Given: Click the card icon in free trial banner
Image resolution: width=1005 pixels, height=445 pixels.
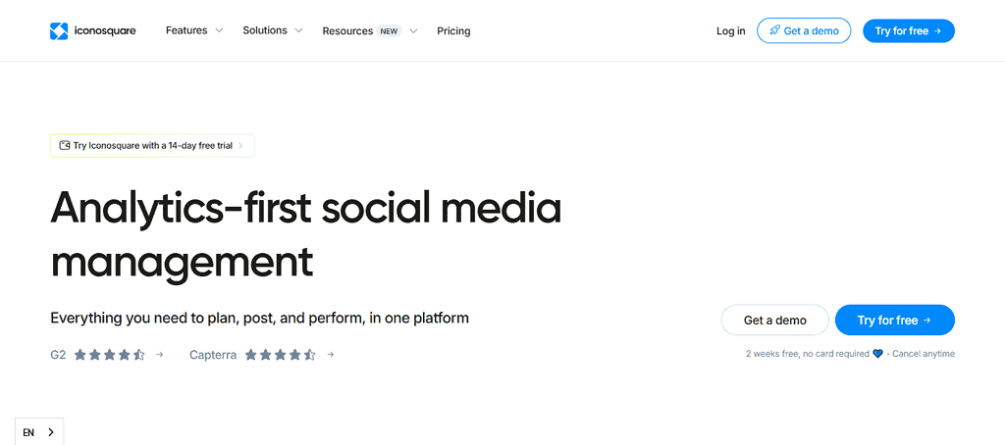Looking at the screenshot, I should pyautogui.click(x=65, y=146).
